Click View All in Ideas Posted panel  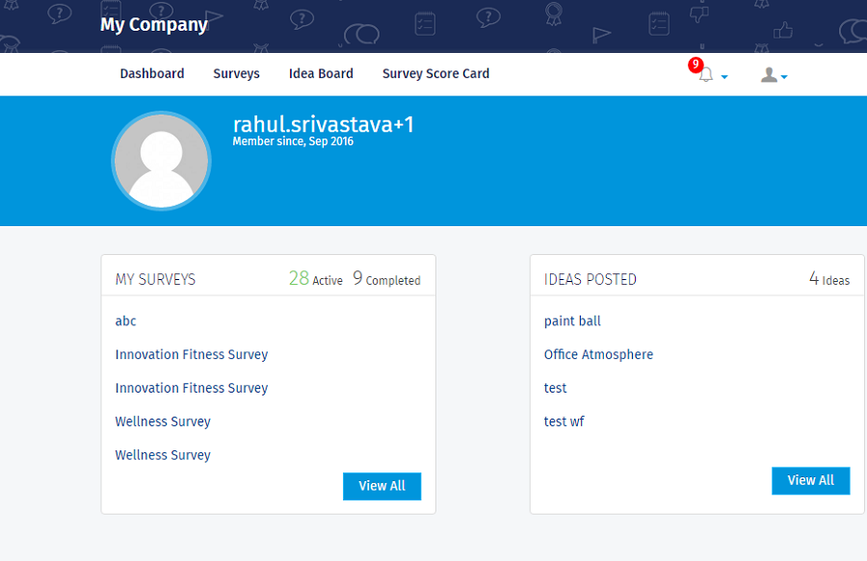[x=810, y=480]
